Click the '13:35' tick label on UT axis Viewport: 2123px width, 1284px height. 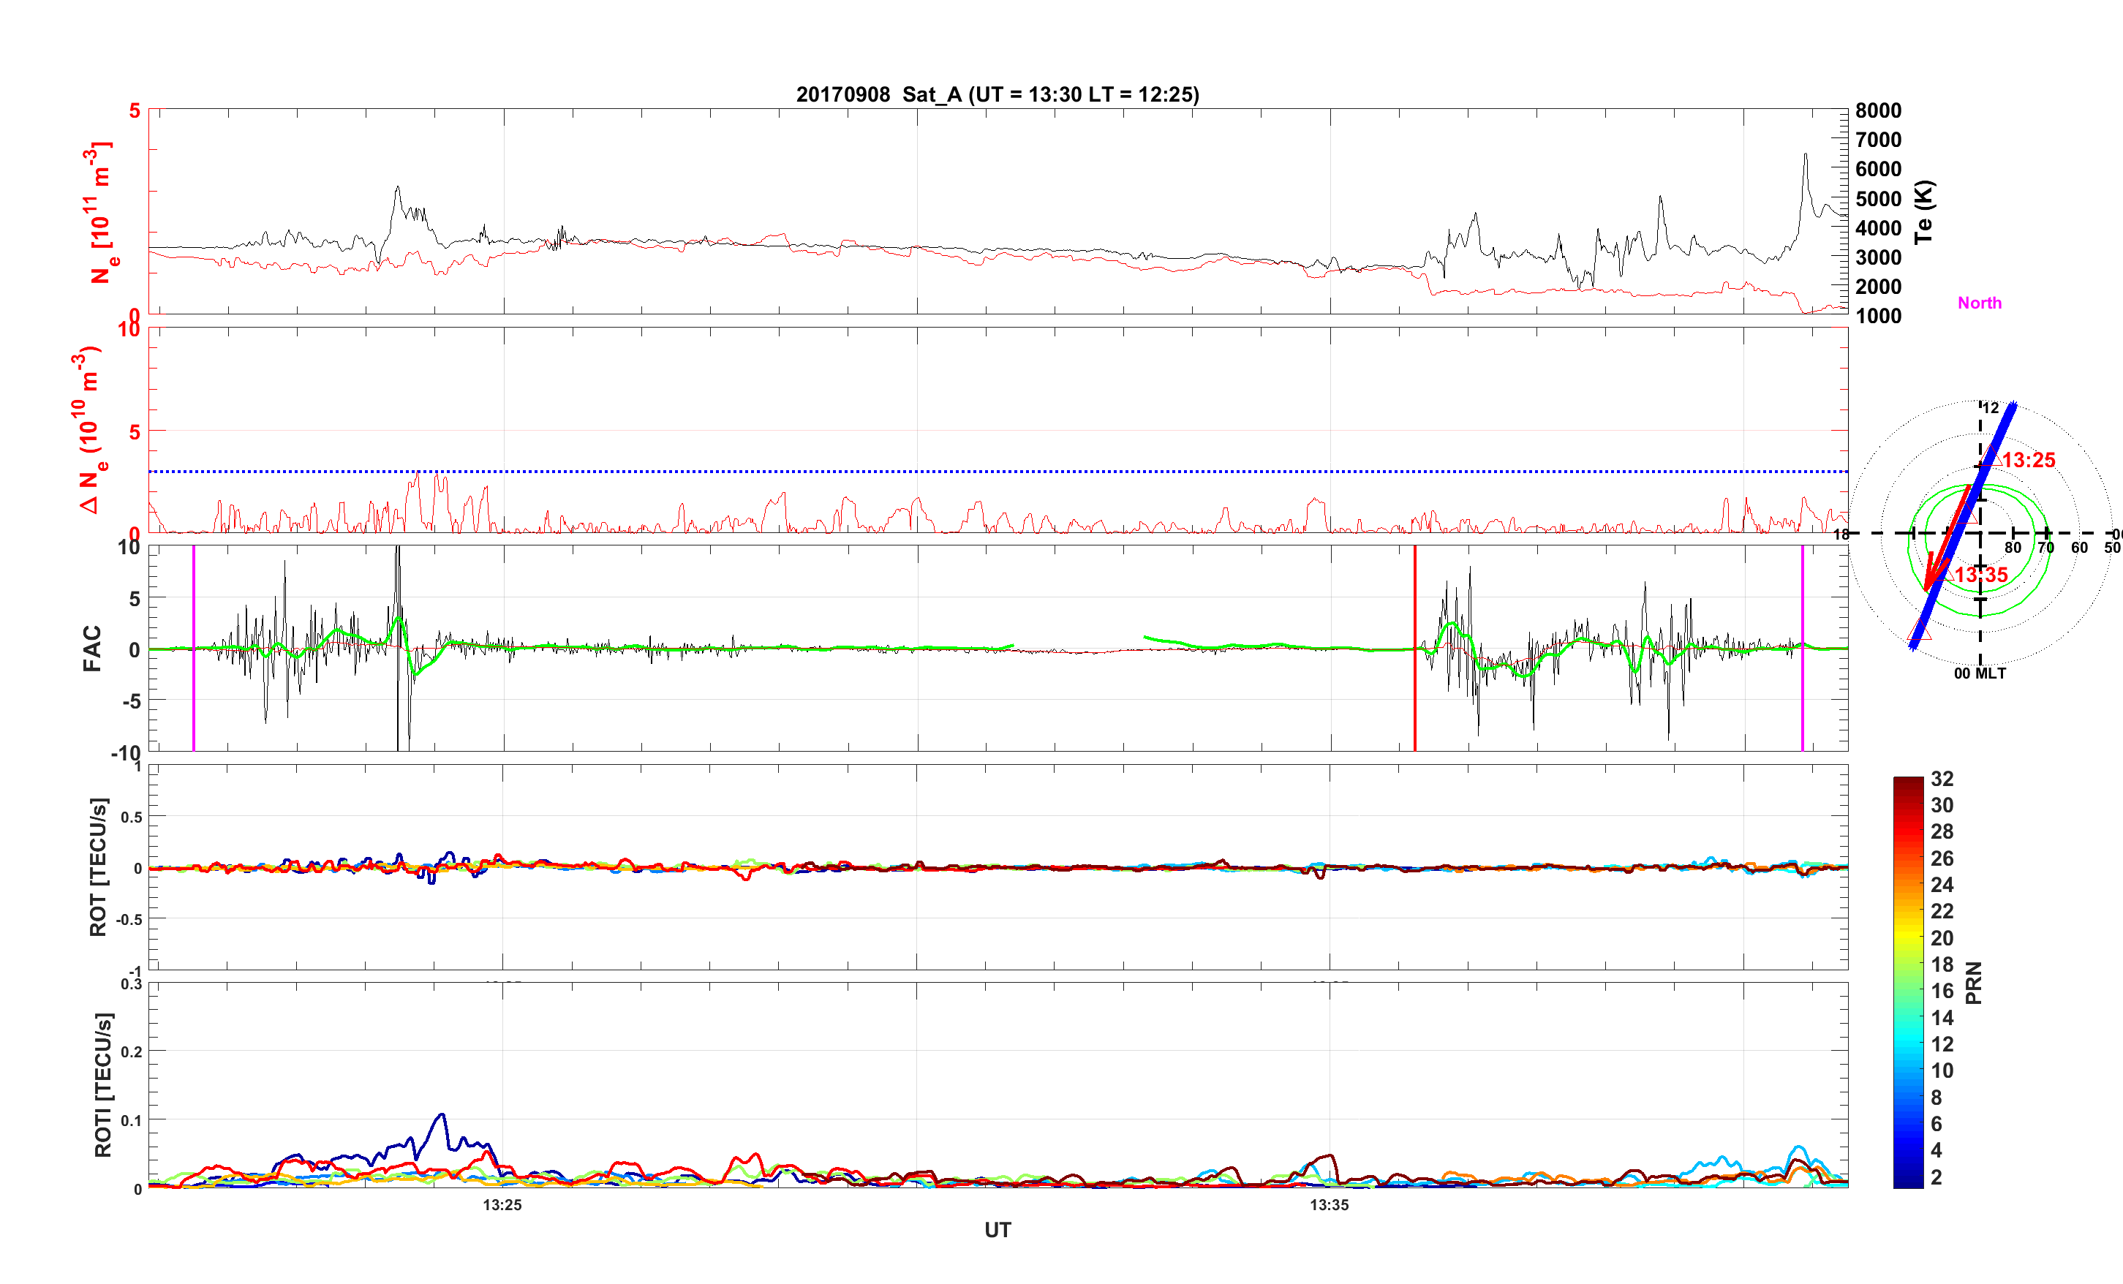1330,1205
